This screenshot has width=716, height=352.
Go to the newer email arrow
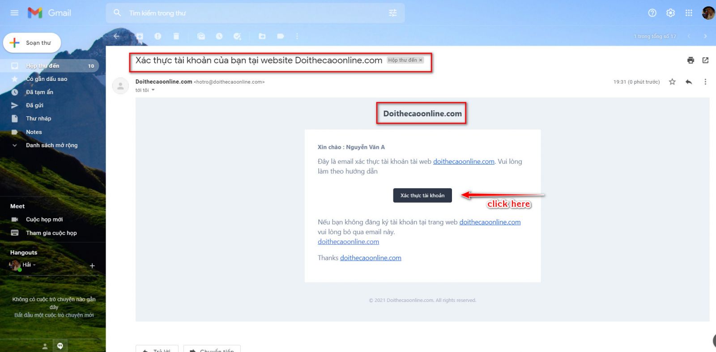[689, 36]
